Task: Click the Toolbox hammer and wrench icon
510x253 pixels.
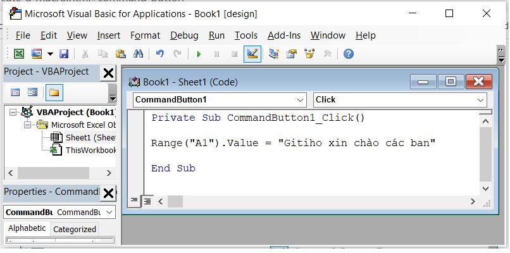Action: (x=327, y=54)
